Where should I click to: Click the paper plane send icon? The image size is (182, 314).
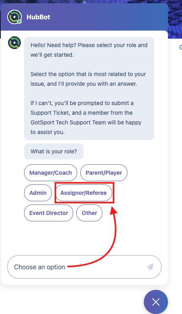coord(150,267)
